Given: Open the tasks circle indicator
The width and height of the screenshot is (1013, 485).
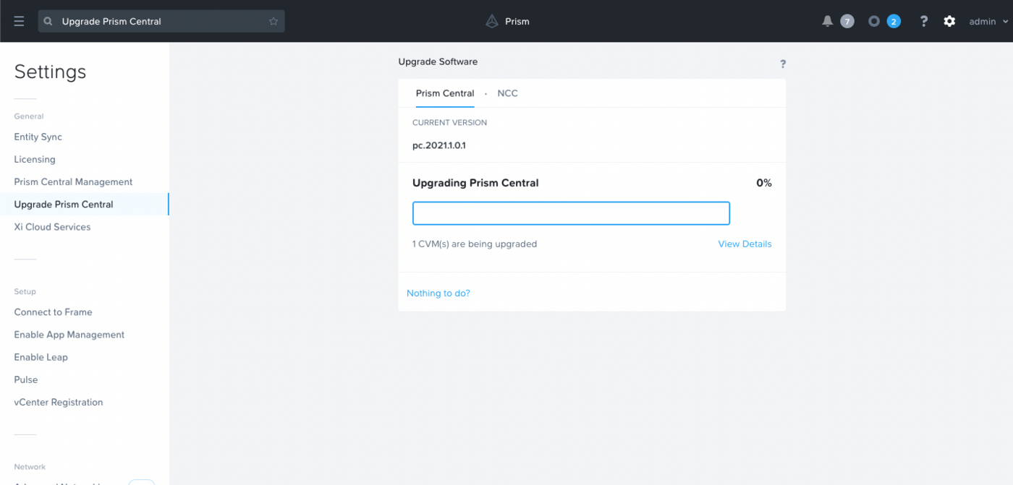Looking at the screenshot, I should (x=874, y=22).
